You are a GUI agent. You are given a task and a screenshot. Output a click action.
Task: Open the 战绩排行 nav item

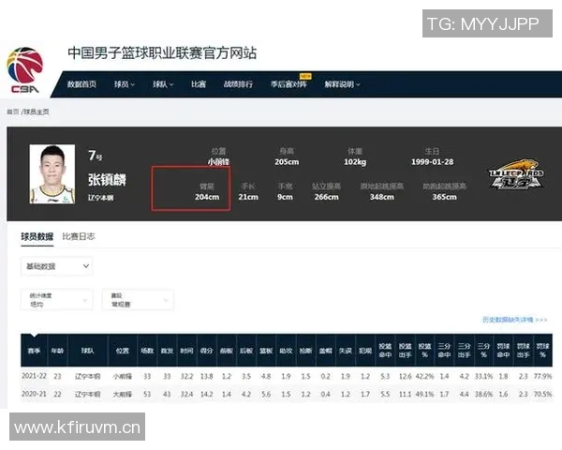tap(239, 84)
